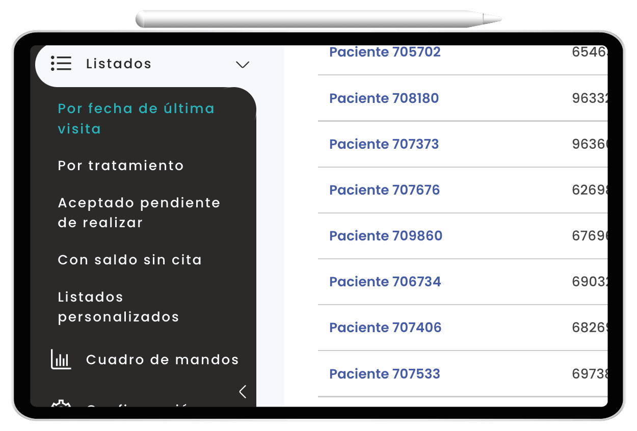Click the Listados list icon
The height and width of the screenshot is (431, 637).
[x=61, y=64]
